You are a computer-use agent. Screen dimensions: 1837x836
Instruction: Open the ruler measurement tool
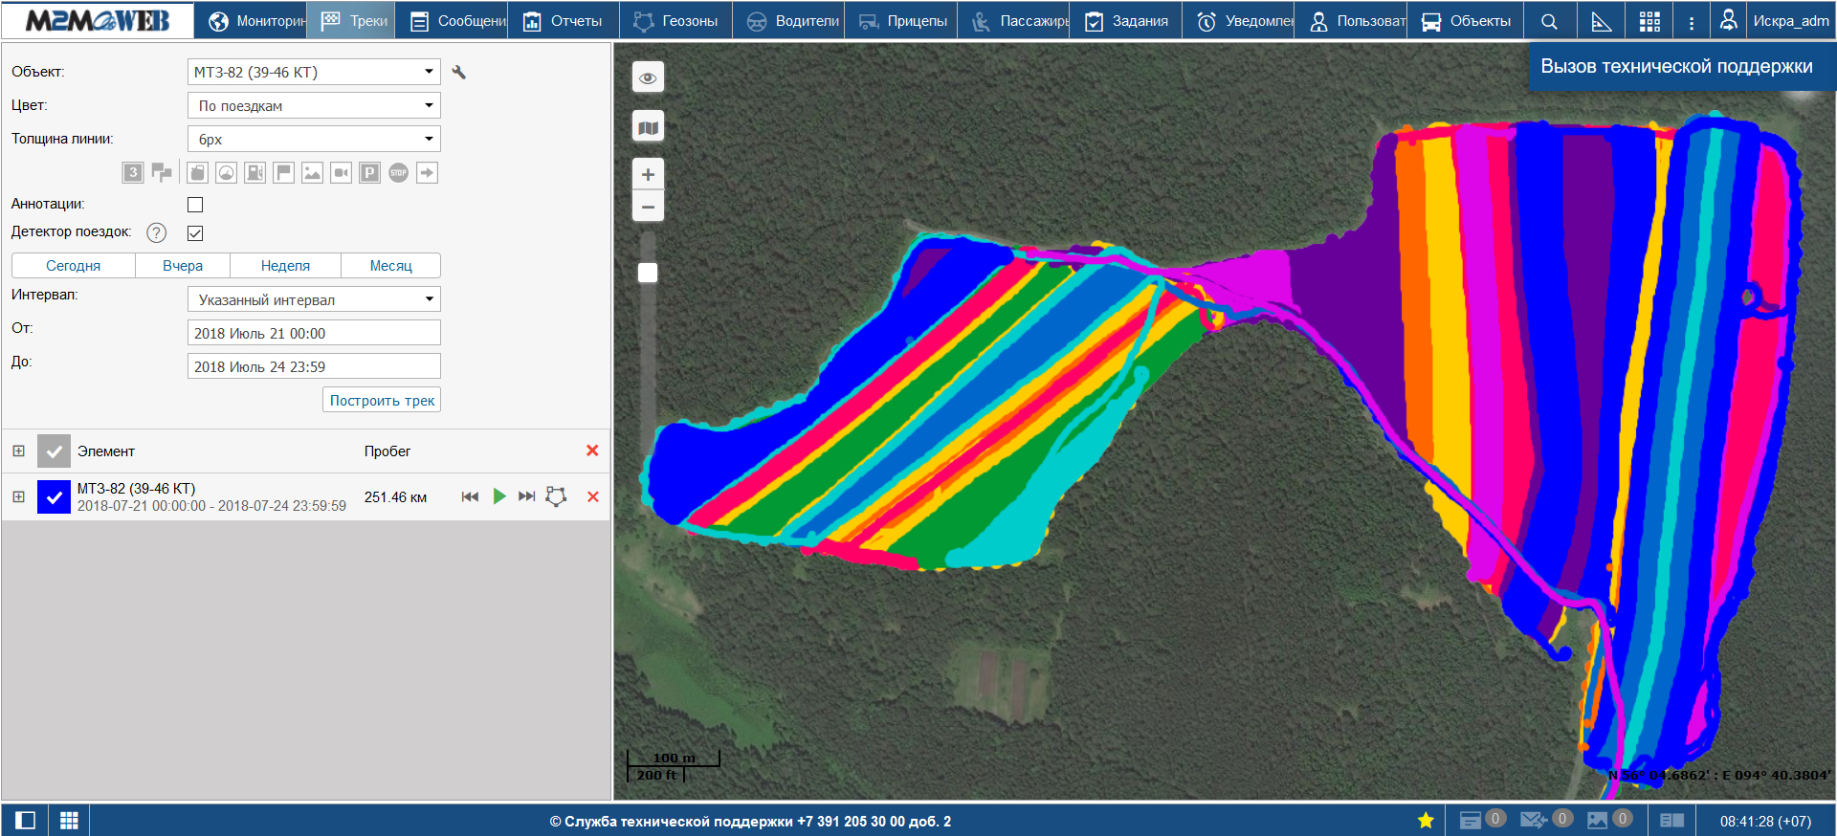1601,21
